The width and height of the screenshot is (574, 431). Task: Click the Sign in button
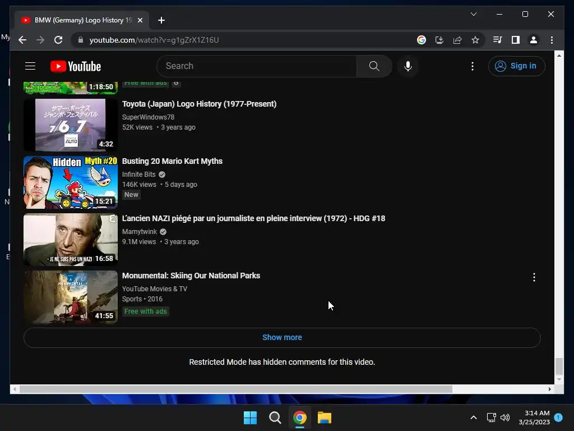(516, 66)
